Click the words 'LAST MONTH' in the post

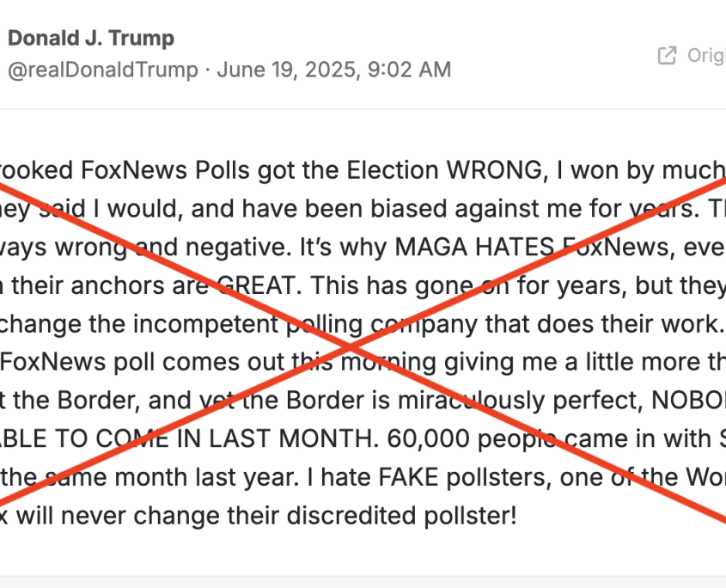point(290,438)
